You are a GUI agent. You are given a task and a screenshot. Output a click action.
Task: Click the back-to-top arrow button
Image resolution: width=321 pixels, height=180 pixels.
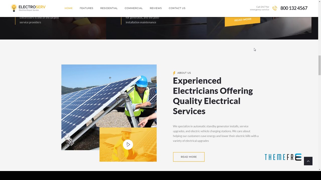308,161
